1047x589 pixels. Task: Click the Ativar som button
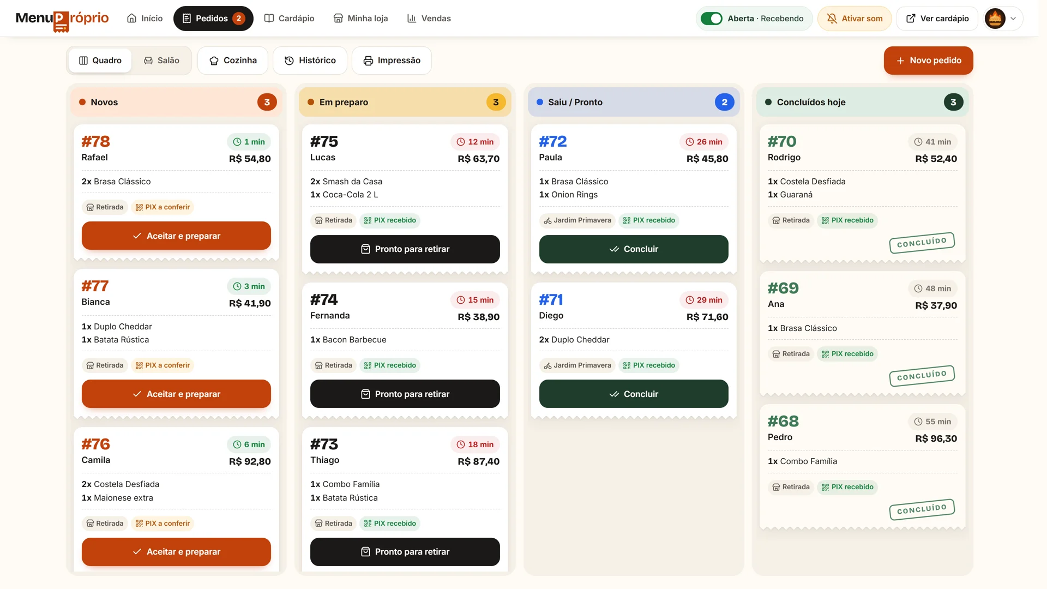click(x=855, y=19)
